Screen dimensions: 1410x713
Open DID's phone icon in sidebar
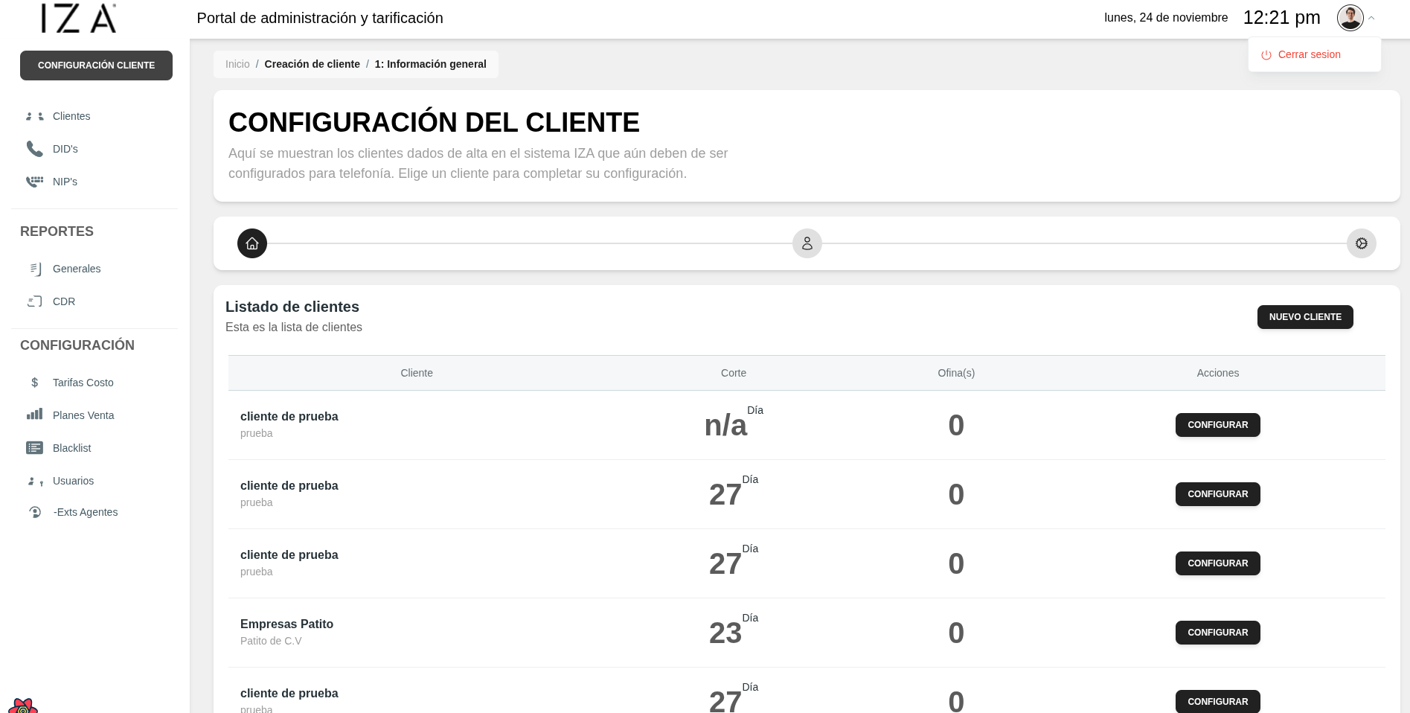34,149
